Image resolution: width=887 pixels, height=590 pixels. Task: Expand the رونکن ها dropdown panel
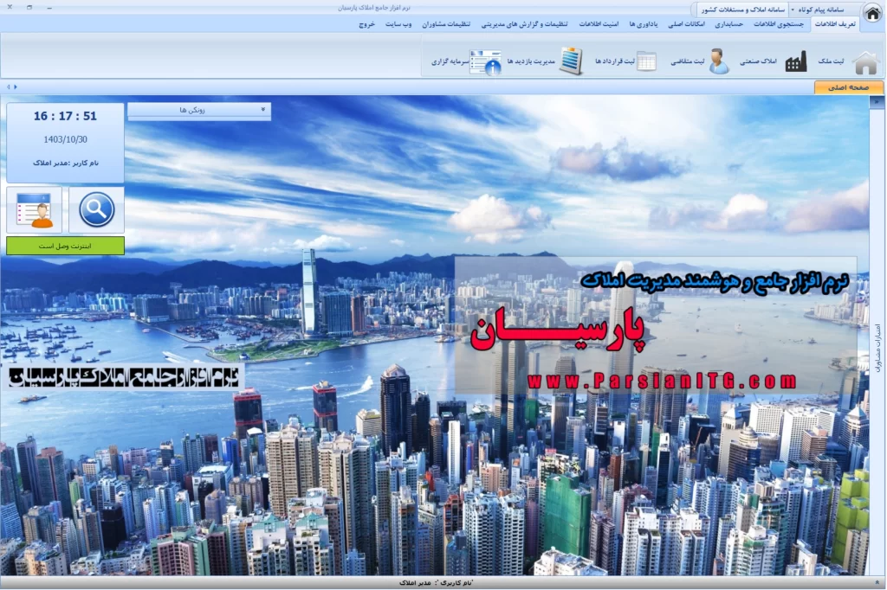(x=199, y=110)
